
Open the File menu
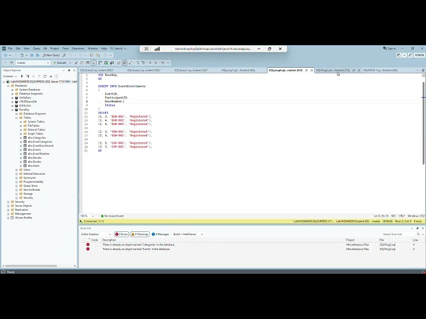coord(10,49)
